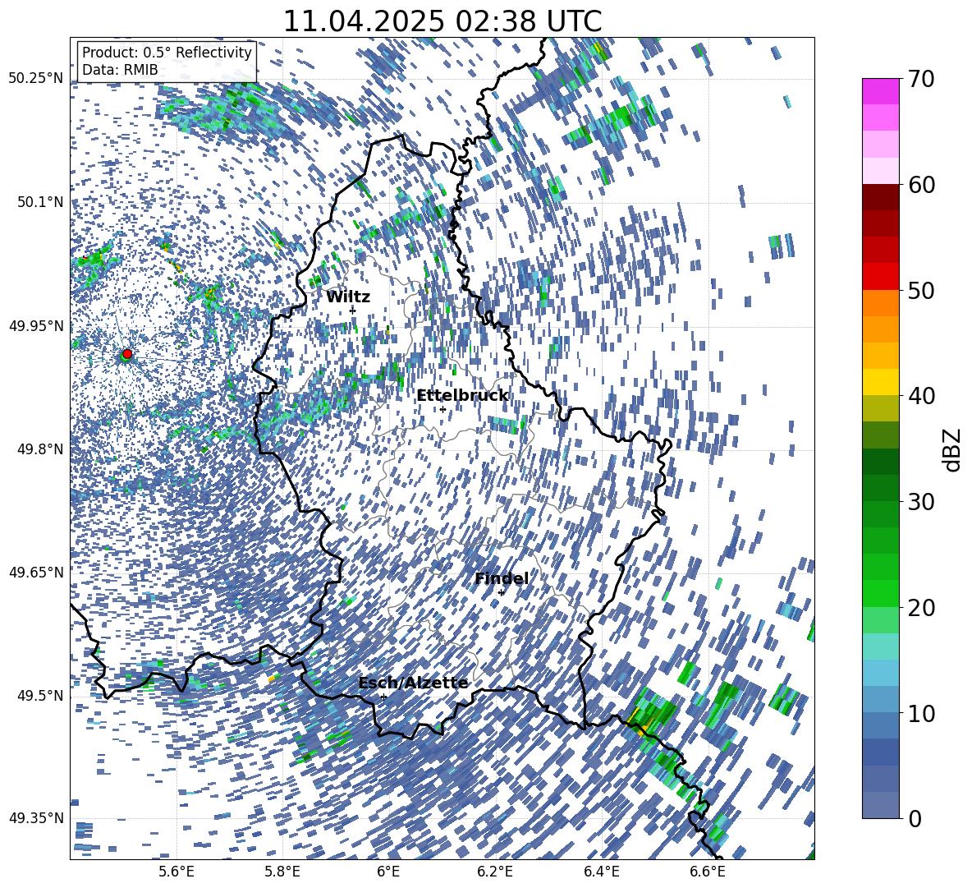The width and height of the screenshot is (972, 888).
Task: Click the Findel location cross marker
Action: coord(501,593)
